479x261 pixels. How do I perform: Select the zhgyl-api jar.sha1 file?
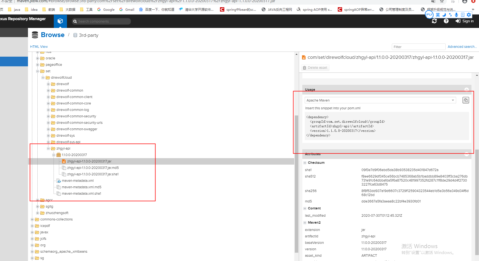tap(93, 174)
